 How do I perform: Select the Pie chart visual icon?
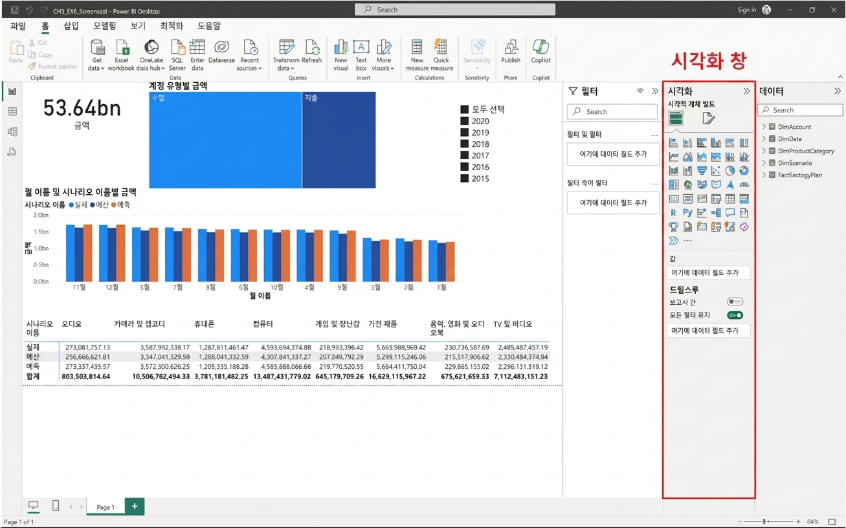(730, 171)
